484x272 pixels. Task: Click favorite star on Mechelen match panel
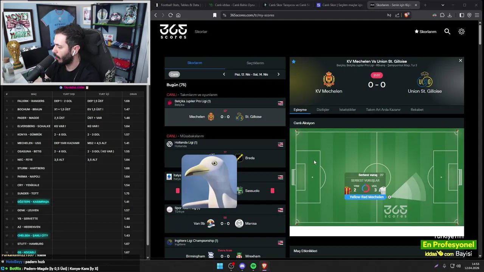[x=293, y=62]
